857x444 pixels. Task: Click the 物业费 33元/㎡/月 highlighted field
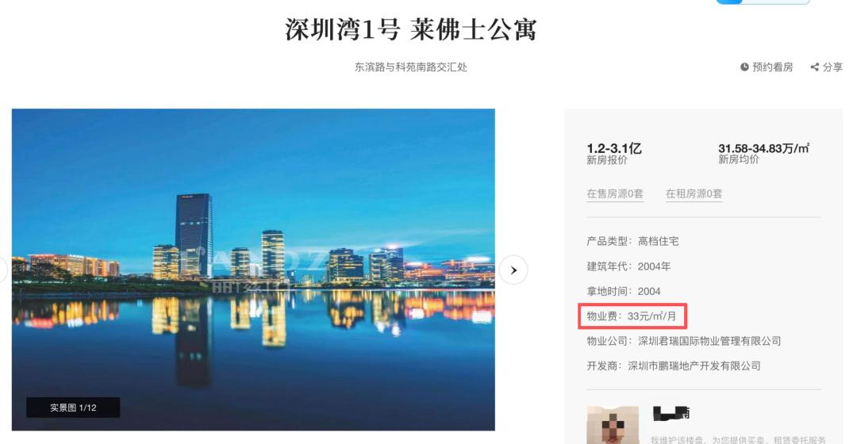click(632, 316)
